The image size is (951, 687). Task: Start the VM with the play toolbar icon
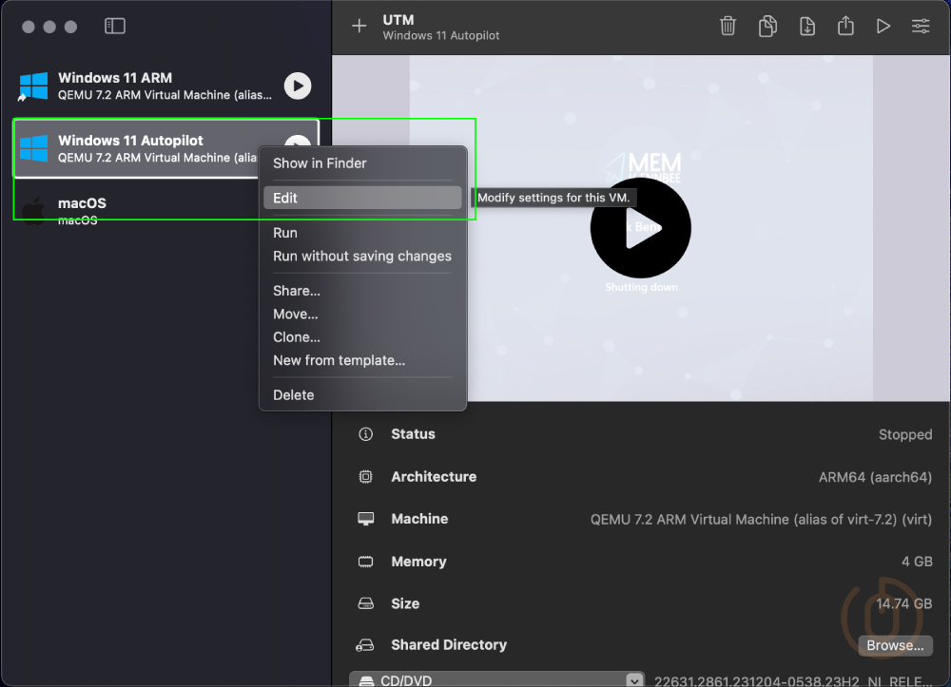pyautogui.click(x=883, y=26)
